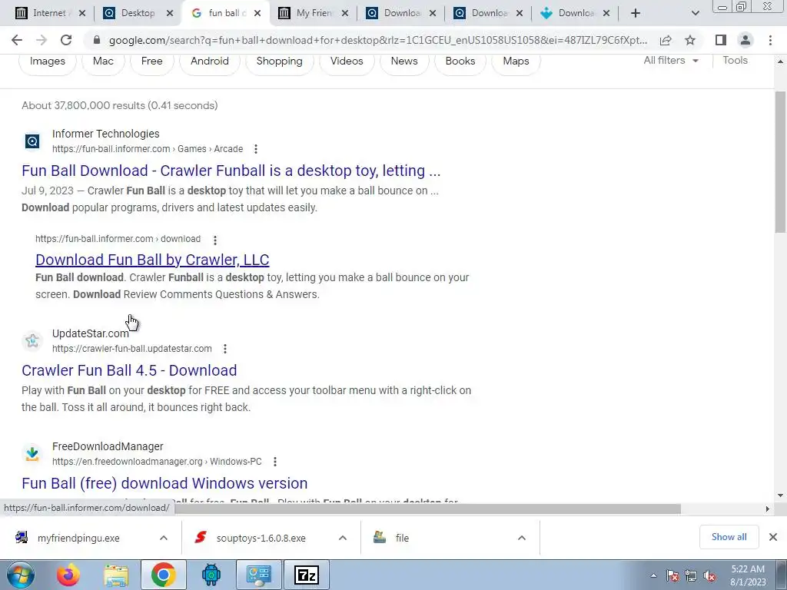Open Chrome's three-dot main menu
Viewport: 787px width, 590px height.
pos(770,40)
